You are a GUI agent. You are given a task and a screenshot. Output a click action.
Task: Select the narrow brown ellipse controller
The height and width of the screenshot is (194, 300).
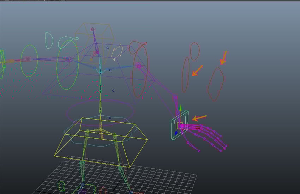pyautogui.click(x=185, y=75)
